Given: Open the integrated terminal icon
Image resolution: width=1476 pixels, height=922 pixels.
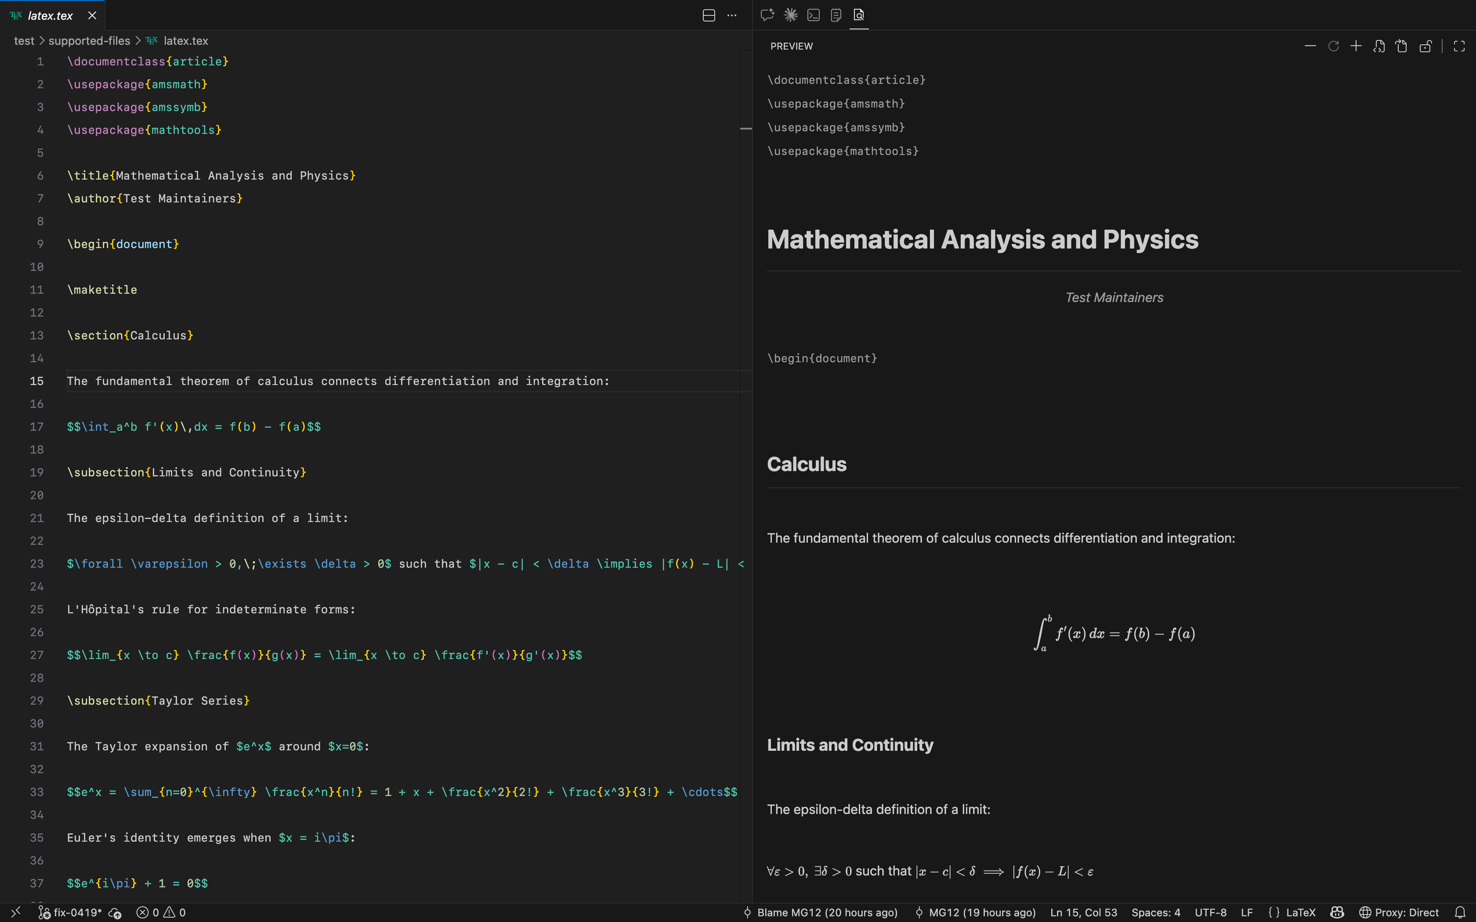Looking at the screenshot, I should (814, 15).
